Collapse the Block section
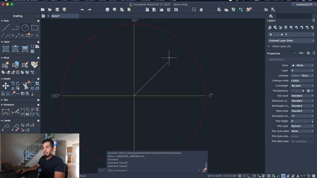This screenshot has height=178, width=317. click(x=2, y=58)
